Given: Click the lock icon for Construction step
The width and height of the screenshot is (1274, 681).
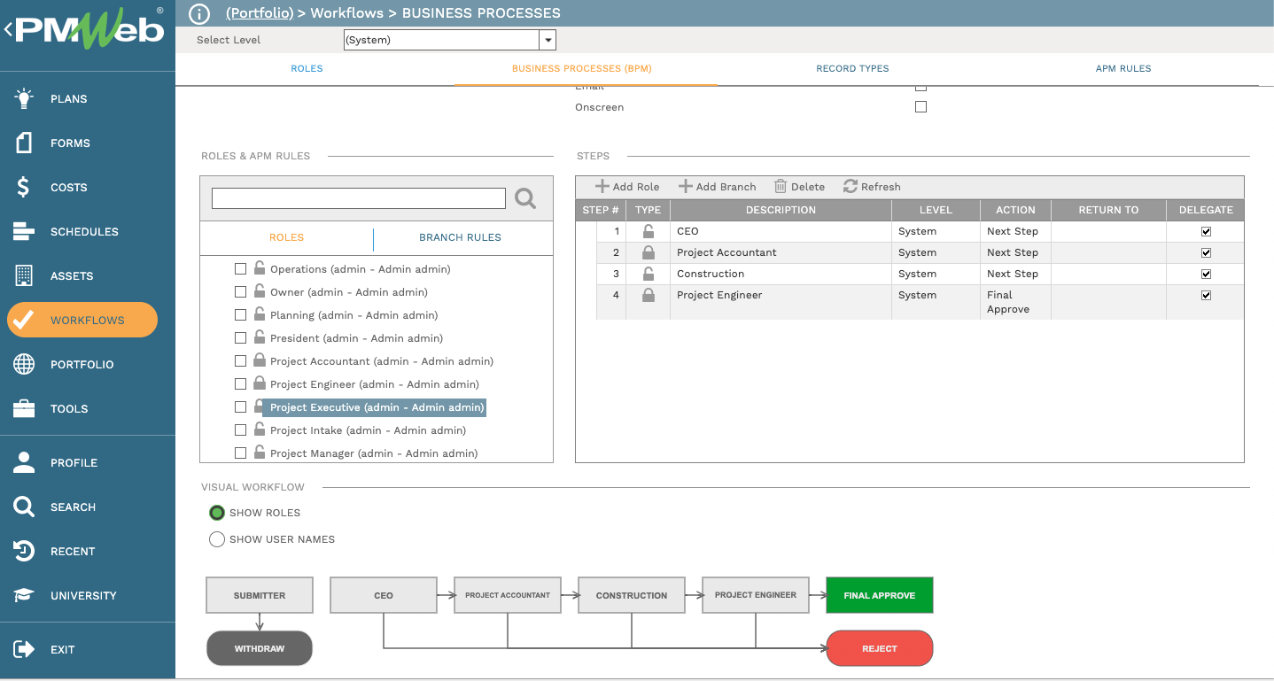Looking at the screenshot, I should click(x=649, y=274).
